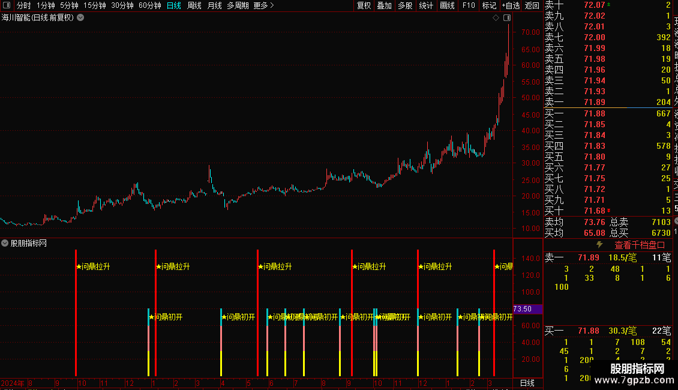Click the 多股 multi-stock button

[x=405, y=5]
